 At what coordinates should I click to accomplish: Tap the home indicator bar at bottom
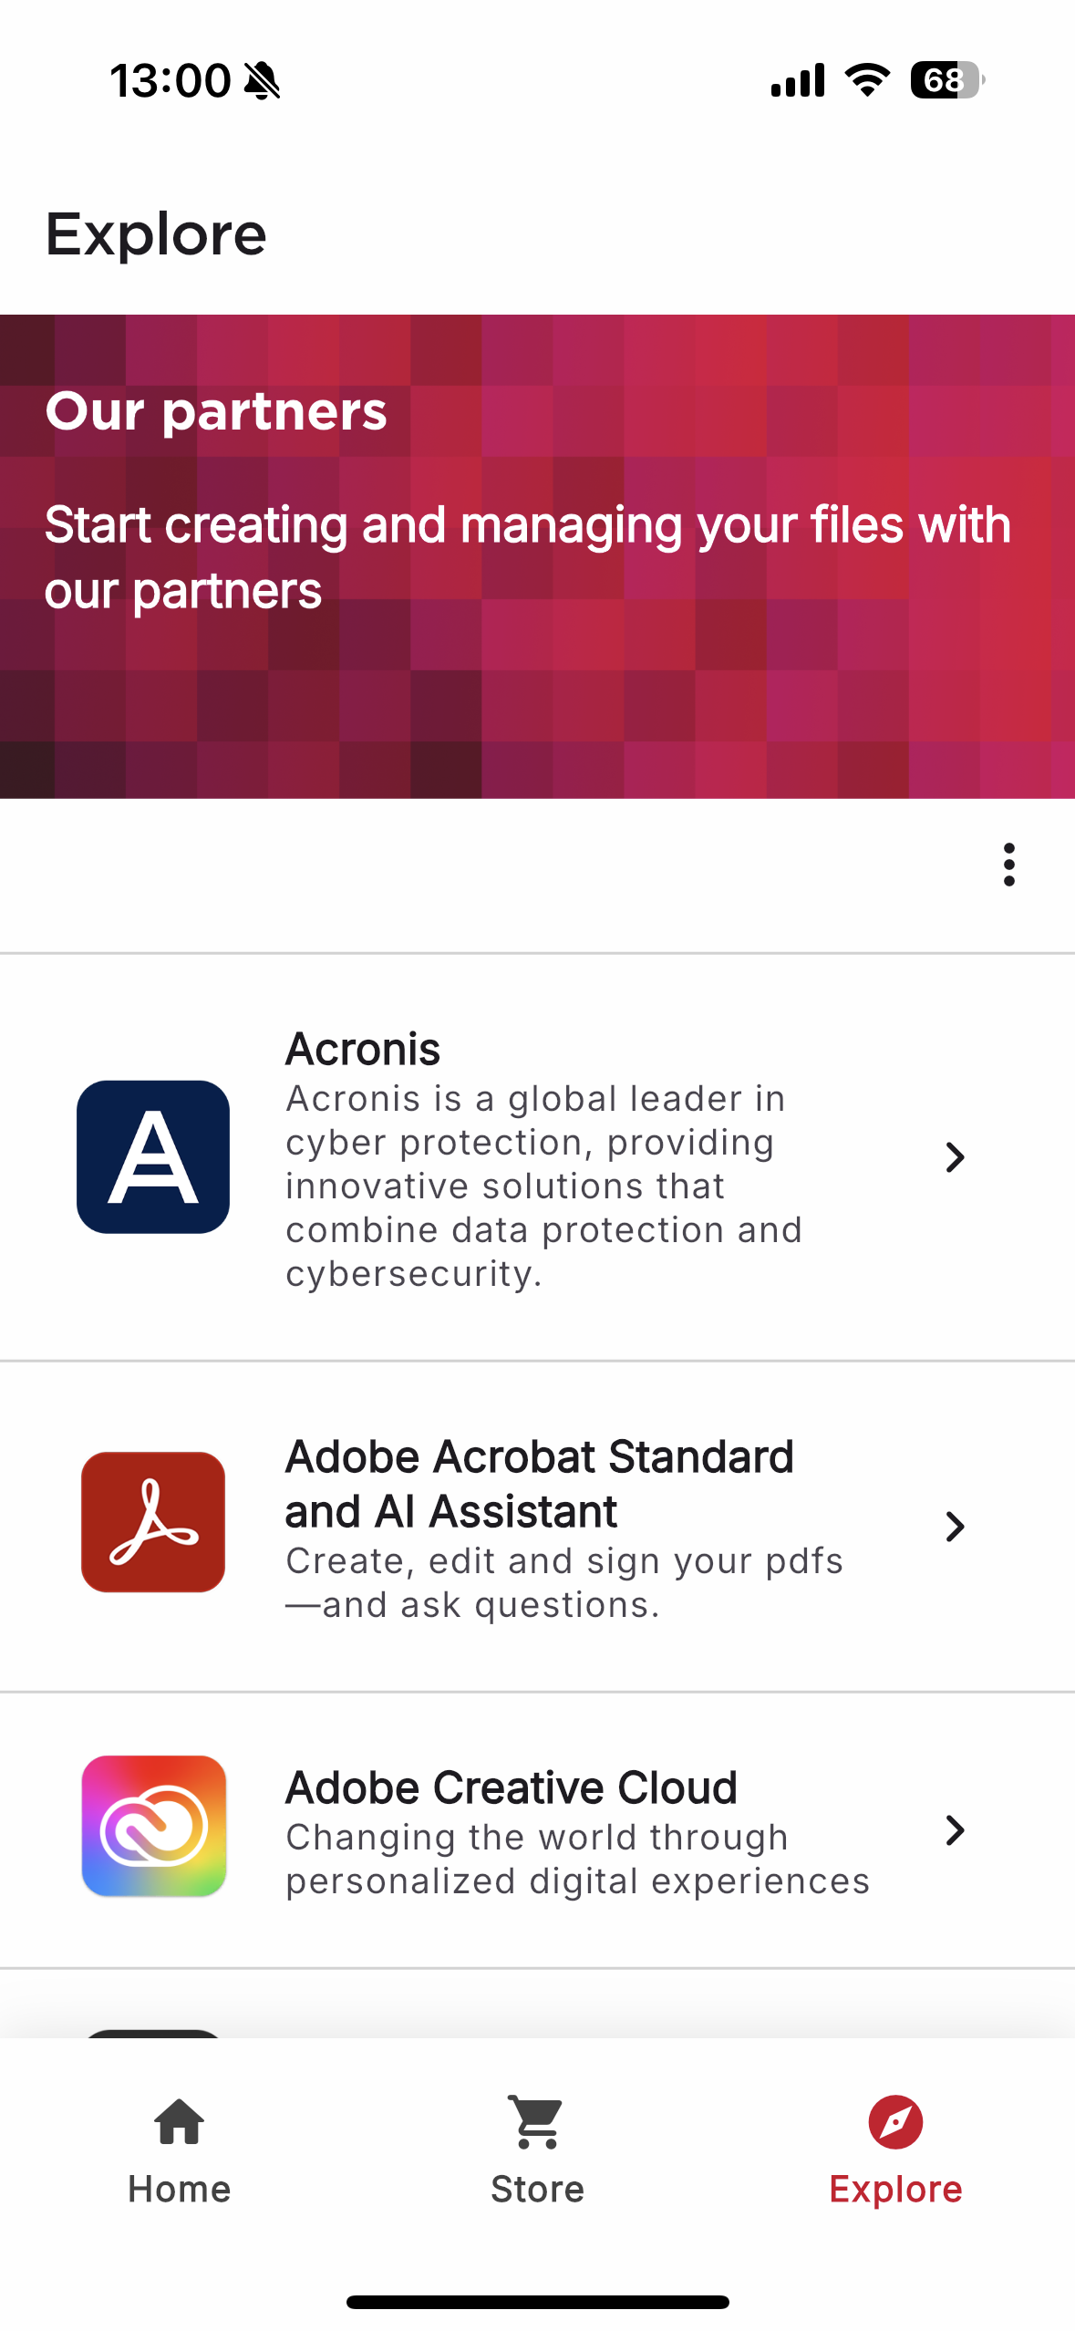[537, 2301]
